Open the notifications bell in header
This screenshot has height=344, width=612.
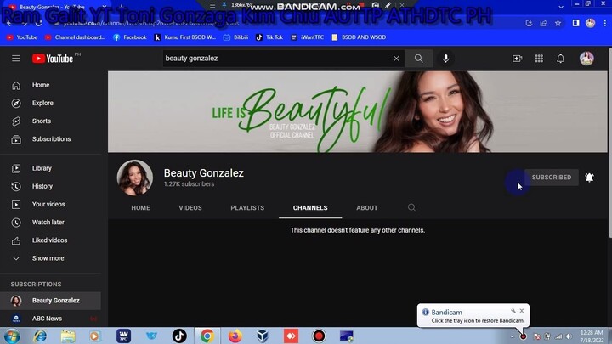point(560,59)
